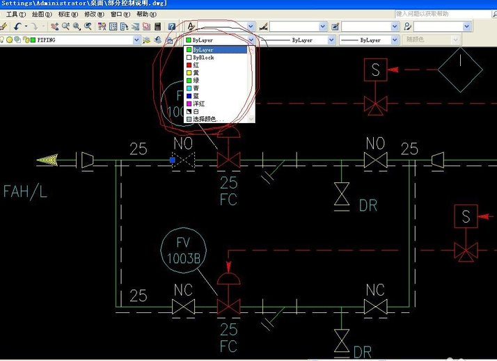Click the Zoom Realtime magnifier icon
This screenshot has height=361, width=497.
[65, 26]
